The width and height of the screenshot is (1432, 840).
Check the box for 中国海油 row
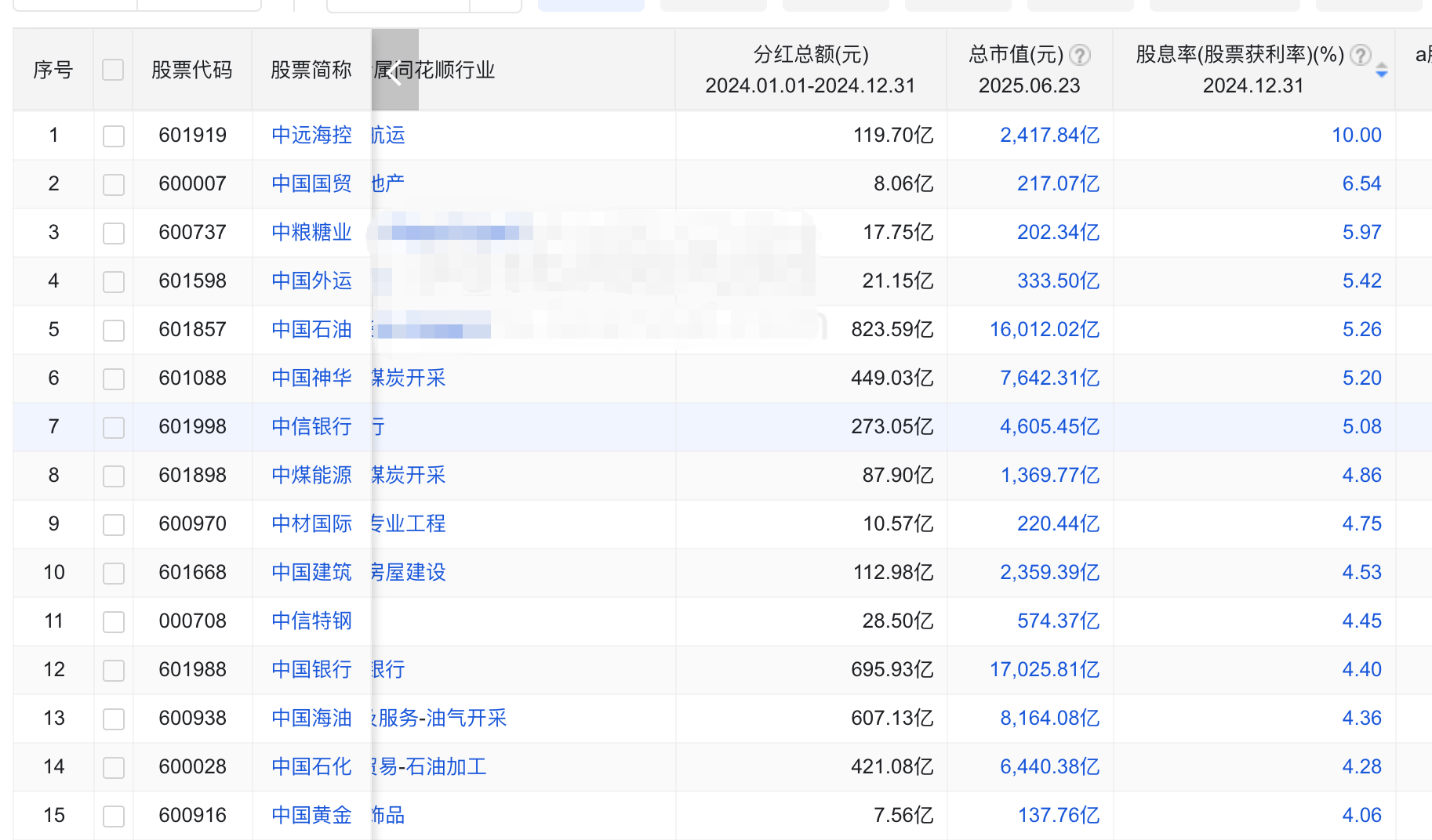[x=114, y=719]
